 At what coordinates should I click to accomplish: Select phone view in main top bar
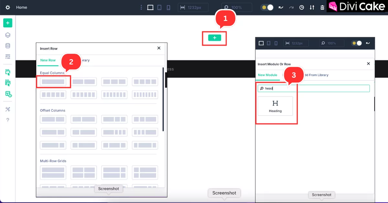click(168, 7)
